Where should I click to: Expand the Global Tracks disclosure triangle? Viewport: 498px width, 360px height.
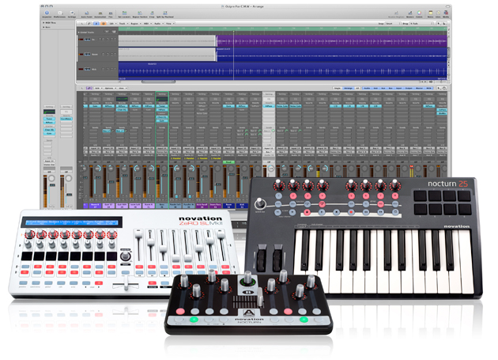pos(79,32)
